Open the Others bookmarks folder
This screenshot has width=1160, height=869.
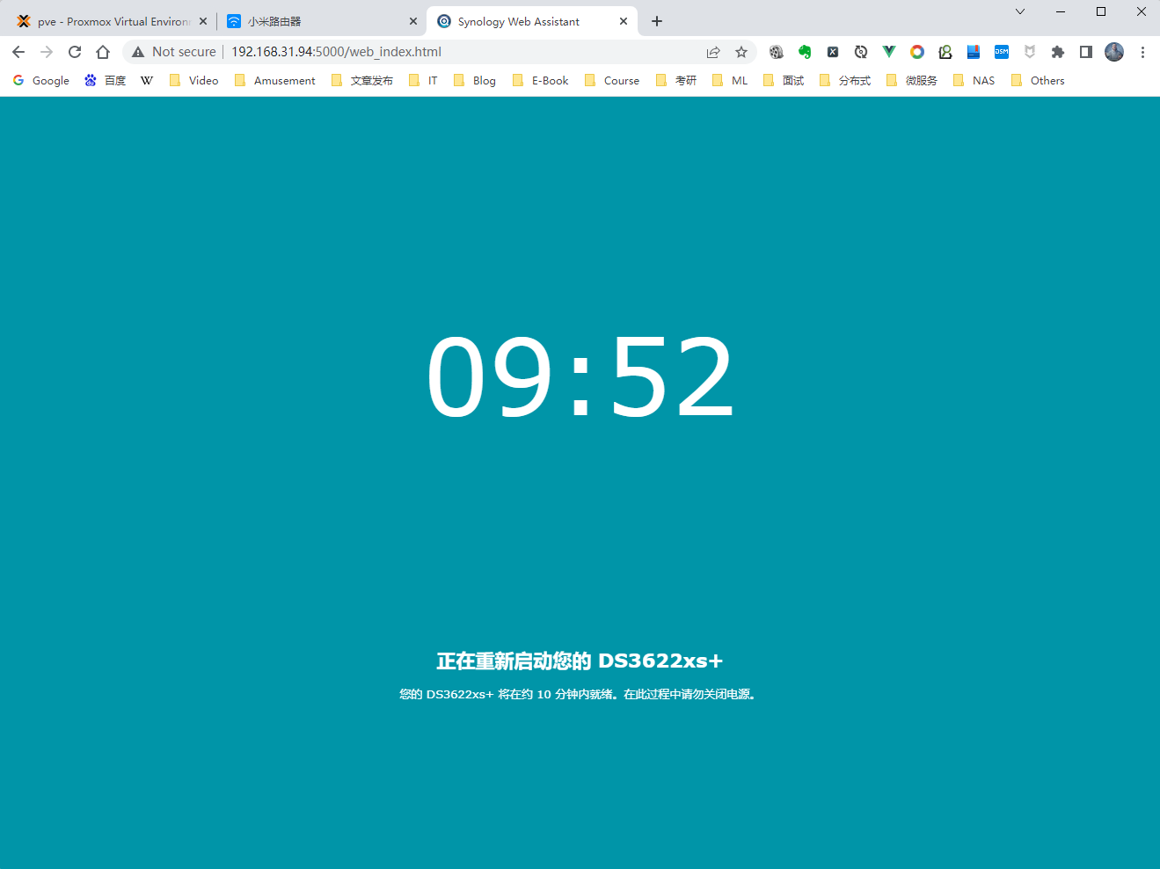point(1039,80)
